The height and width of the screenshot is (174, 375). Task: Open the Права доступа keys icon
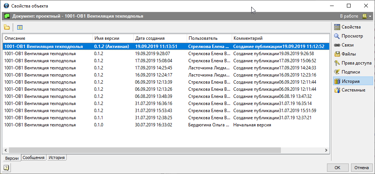(x=337, y=63)
